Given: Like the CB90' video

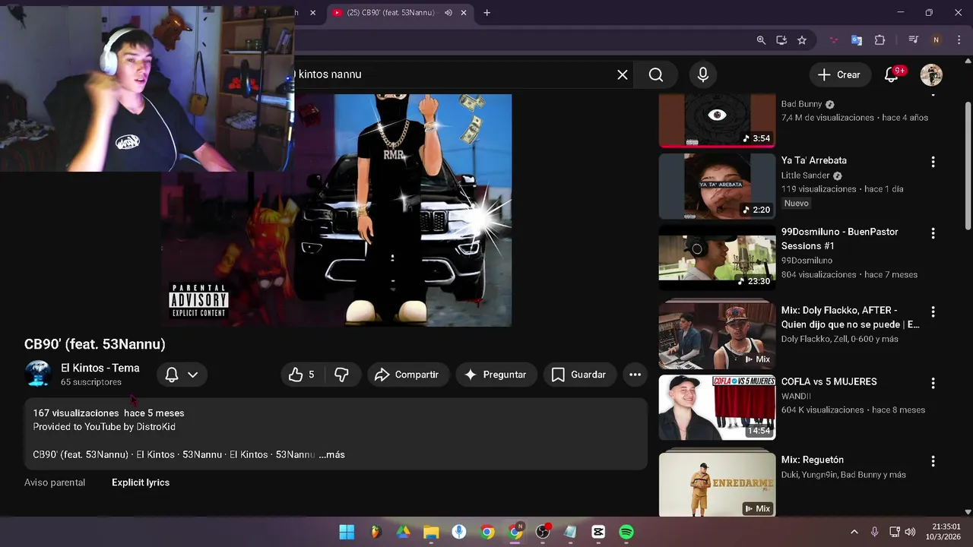Looking at the screenshot, I should point(302,375).
